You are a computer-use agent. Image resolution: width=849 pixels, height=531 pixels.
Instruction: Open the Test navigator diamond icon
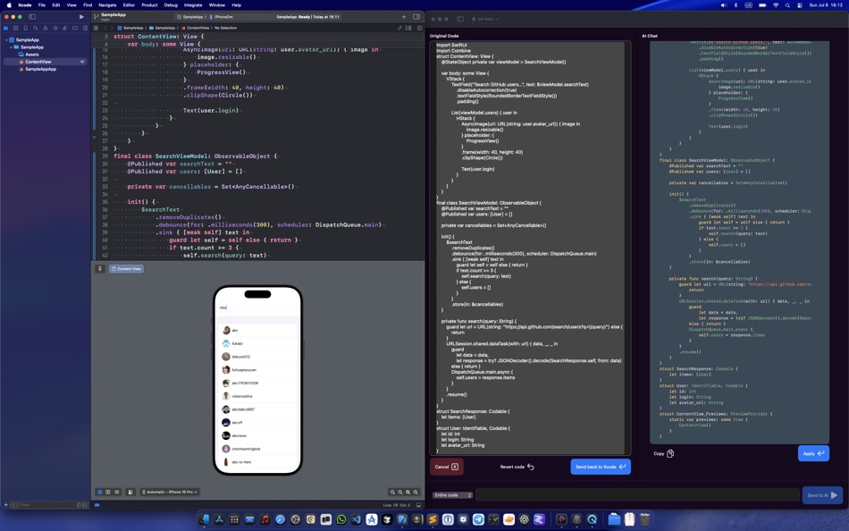click(x=55, y=28)
